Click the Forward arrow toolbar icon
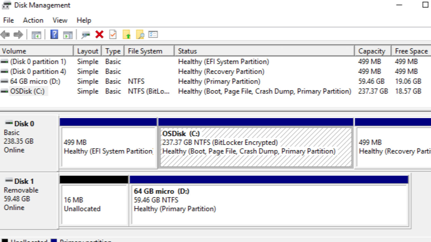 click(18, 34)
